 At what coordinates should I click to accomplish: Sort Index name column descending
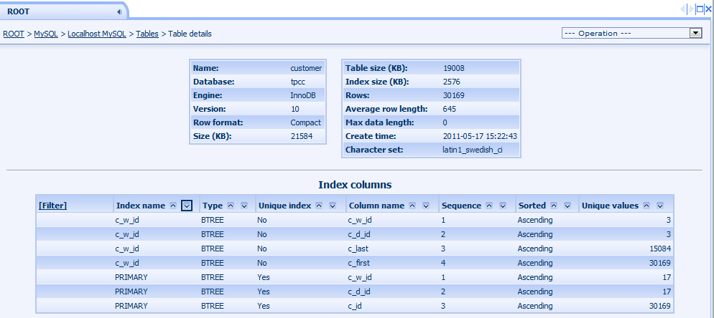click(187, 206)
